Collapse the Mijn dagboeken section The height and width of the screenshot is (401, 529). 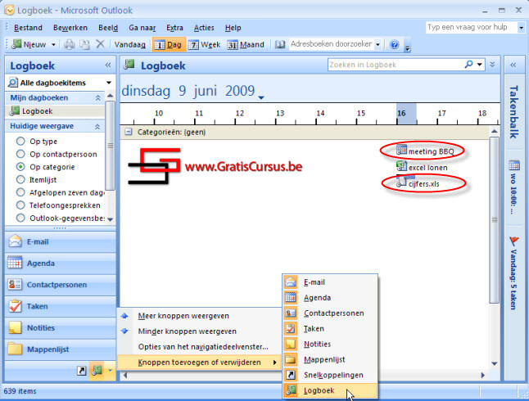(x=97, y=98)
